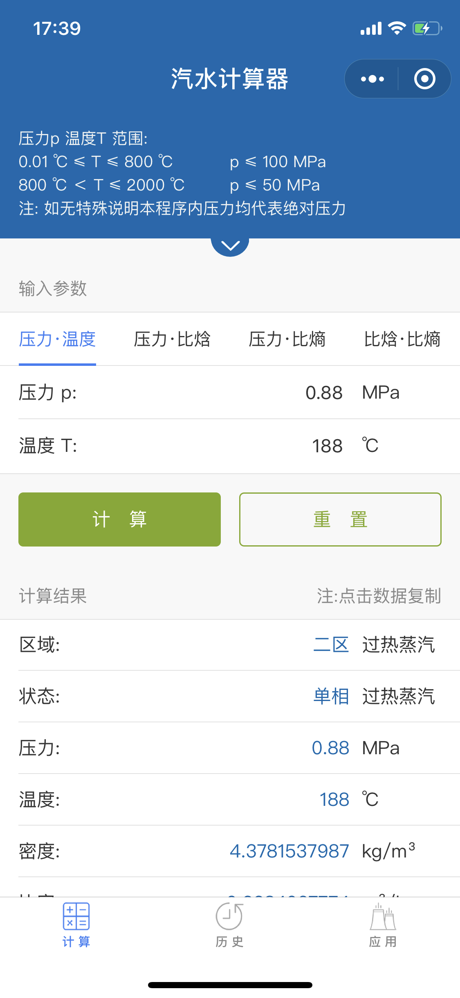This screenshot has width=460, height=998.
Task: Tap the battery icon in status bar
Action: 427,28
